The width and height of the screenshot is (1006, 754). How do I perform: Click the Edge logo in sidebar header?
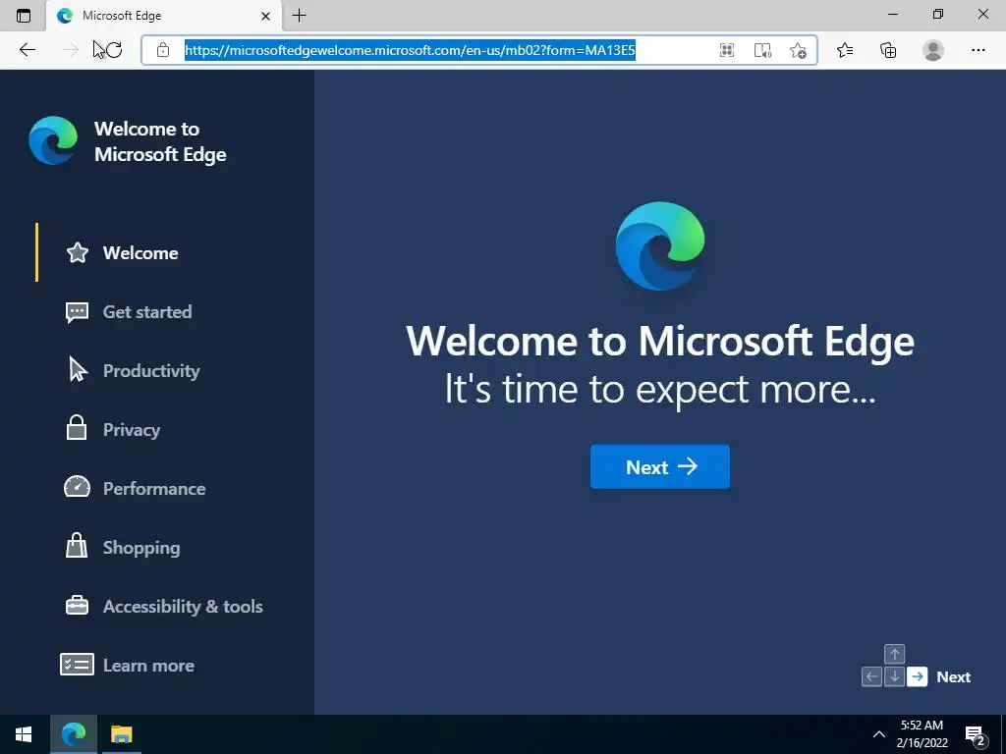pyautogui.click(x=53, y=140)
